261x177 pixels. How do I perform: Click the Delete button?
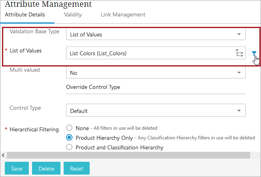[46, 168]
